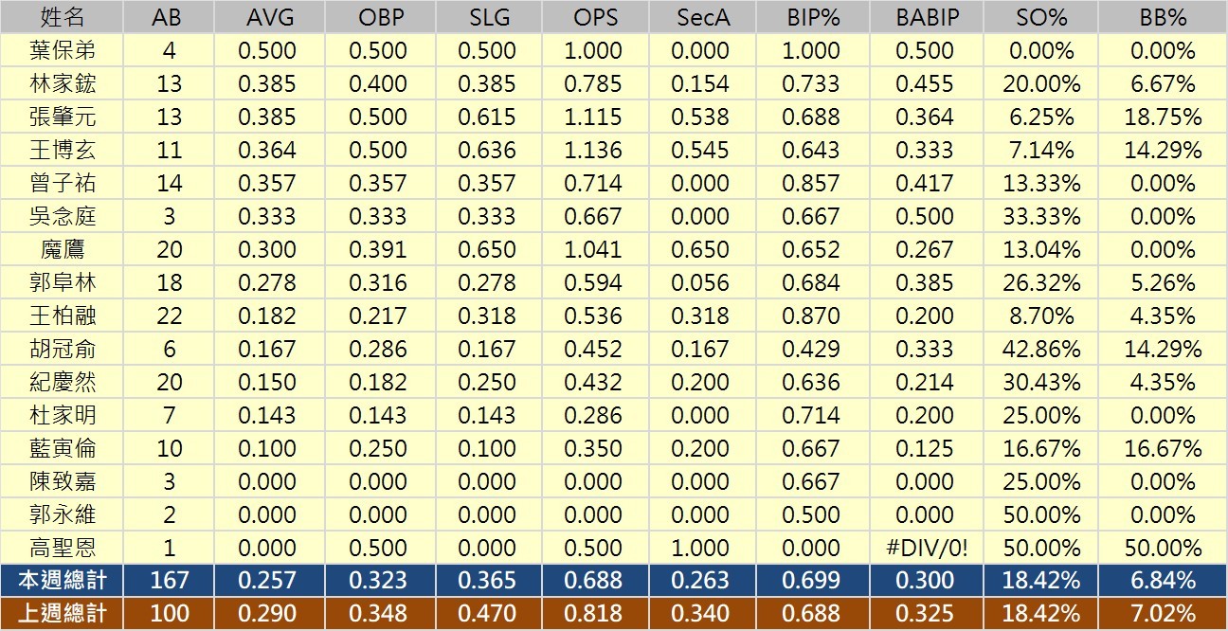Screen dimensions: 1228x631
Task: Click the SO% column header
Action: pyautogui.click(x=1040, y=17)
